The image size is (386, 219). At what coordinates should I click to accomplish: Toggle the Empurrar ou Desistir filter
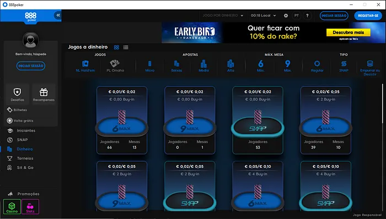coord(370,68)
